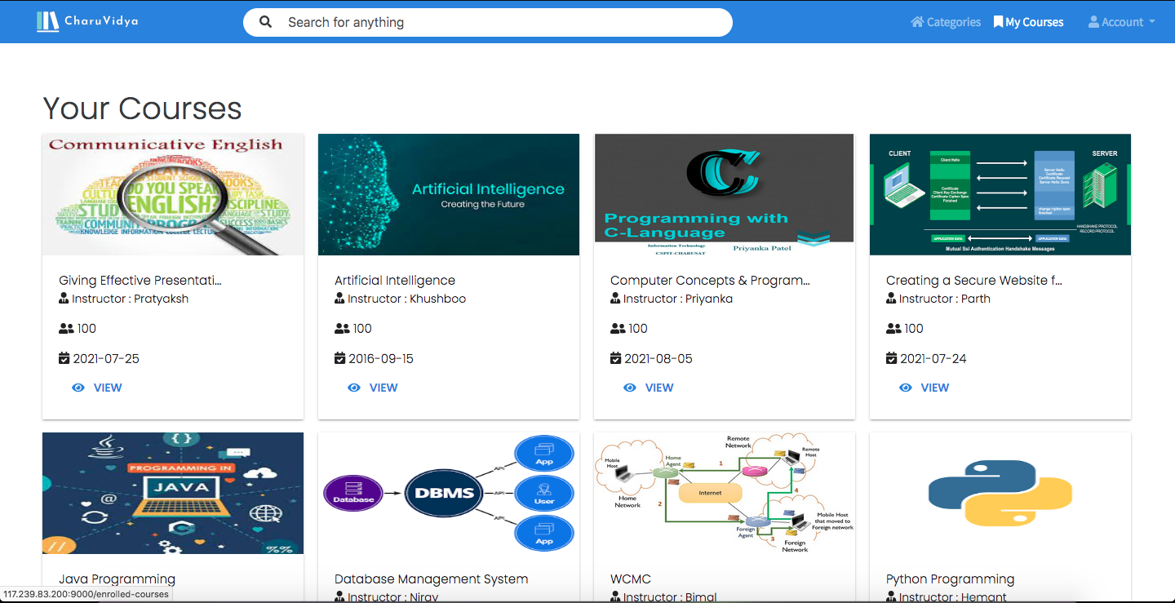The width and height of the screenshot is (1175, 603).
Task: Open Communicative English course thumbnail
Action: click(173, 195)
